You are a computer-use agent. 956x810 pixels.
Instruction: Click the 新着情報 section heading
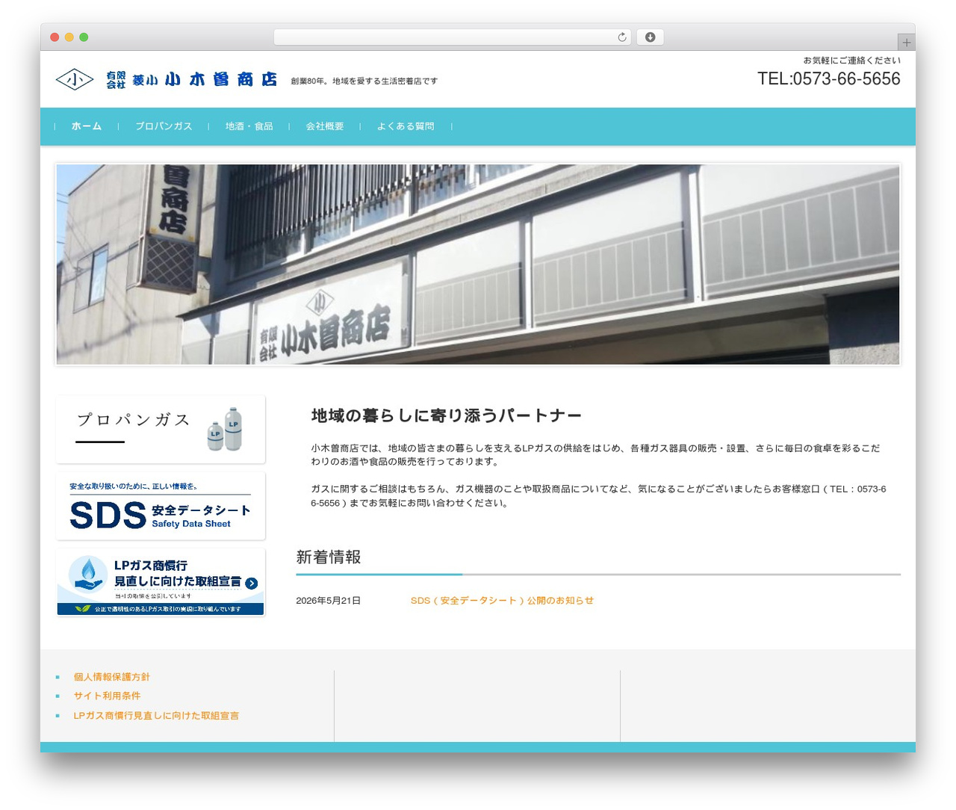coord(329,557)
